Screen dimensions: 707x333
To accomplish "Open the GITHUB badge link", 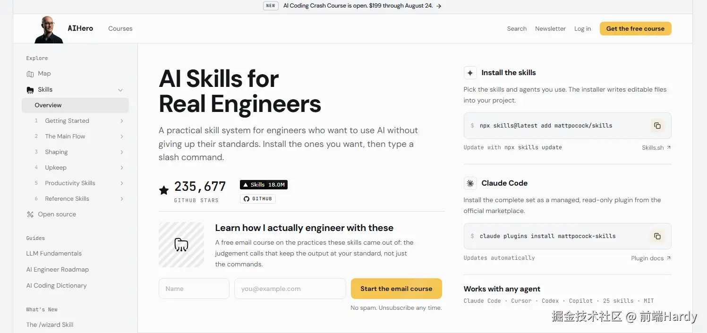I will point(257,199).
